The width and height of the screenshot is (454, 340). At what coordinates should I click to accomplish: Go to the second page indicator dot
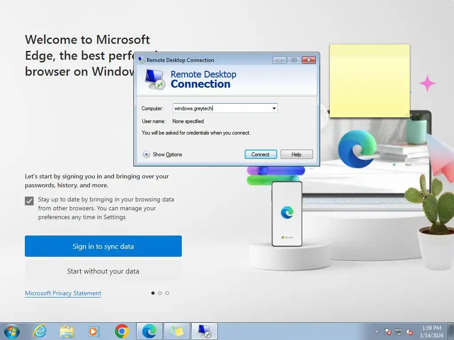point(160,293)
